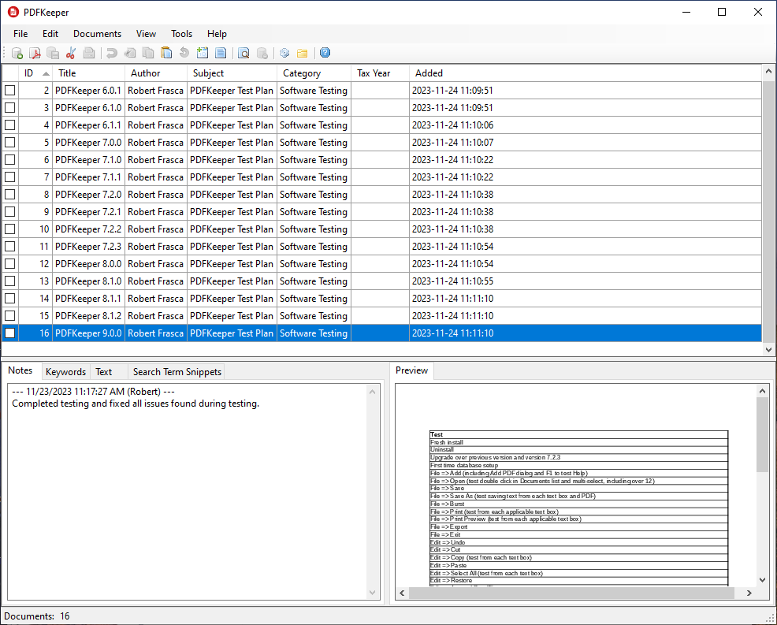Check the box for selected PDFKeeper 9.0.0
Screen dimensions: 777x625
click(10, 333)
